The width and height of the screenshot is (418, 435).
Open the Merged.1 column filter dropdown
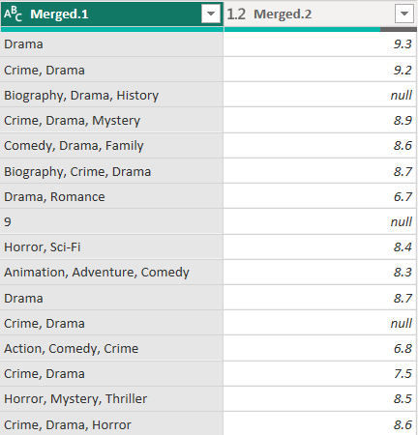pos(211,14)
